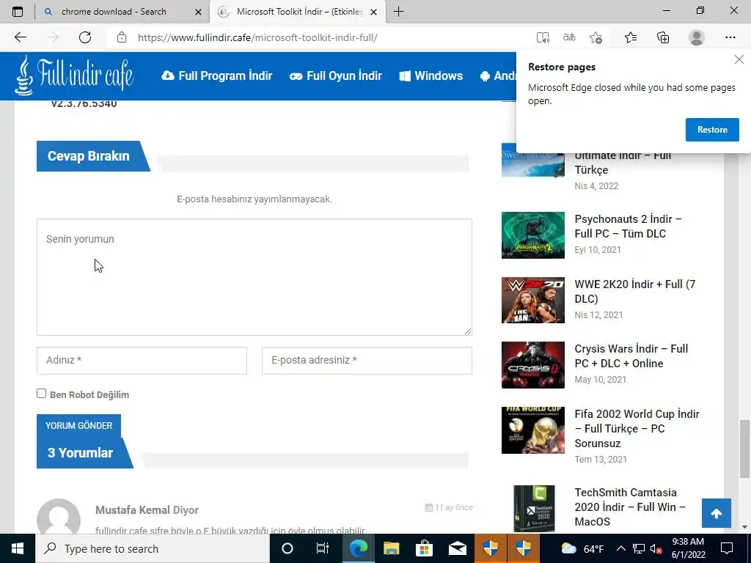View site information lock icon
Image resolution: width=751 pixels, height=563 pixels.
(122, 37)
